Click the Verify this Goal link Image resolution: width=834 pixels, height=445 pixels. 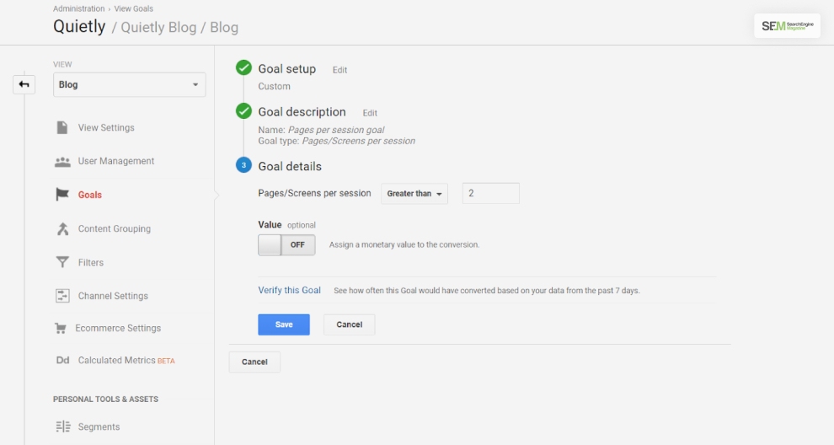coord(289,290)
